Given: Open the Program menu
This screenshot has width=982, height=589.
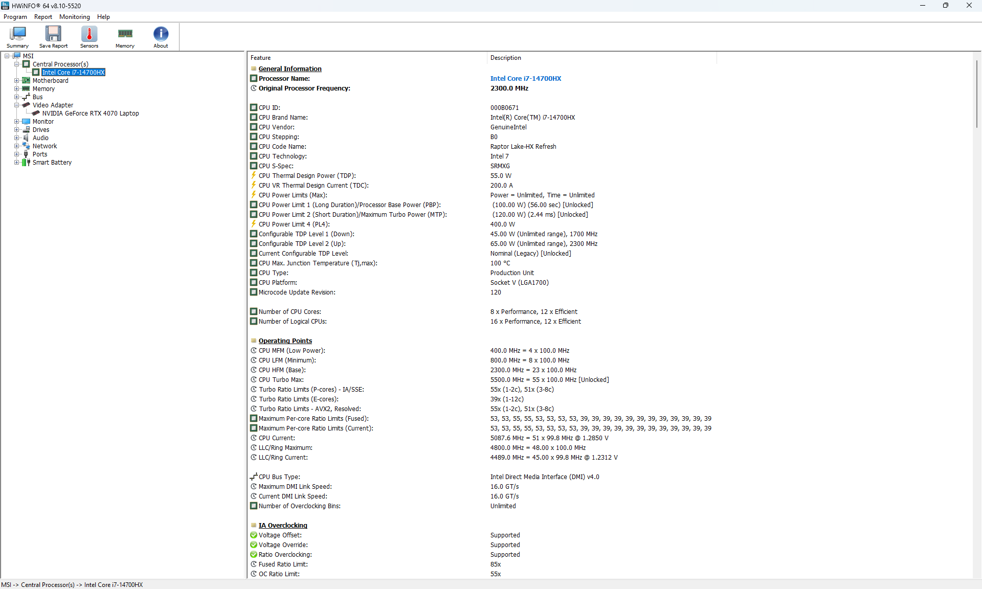Looking at the screenshot, I should [x=15, y=17].
